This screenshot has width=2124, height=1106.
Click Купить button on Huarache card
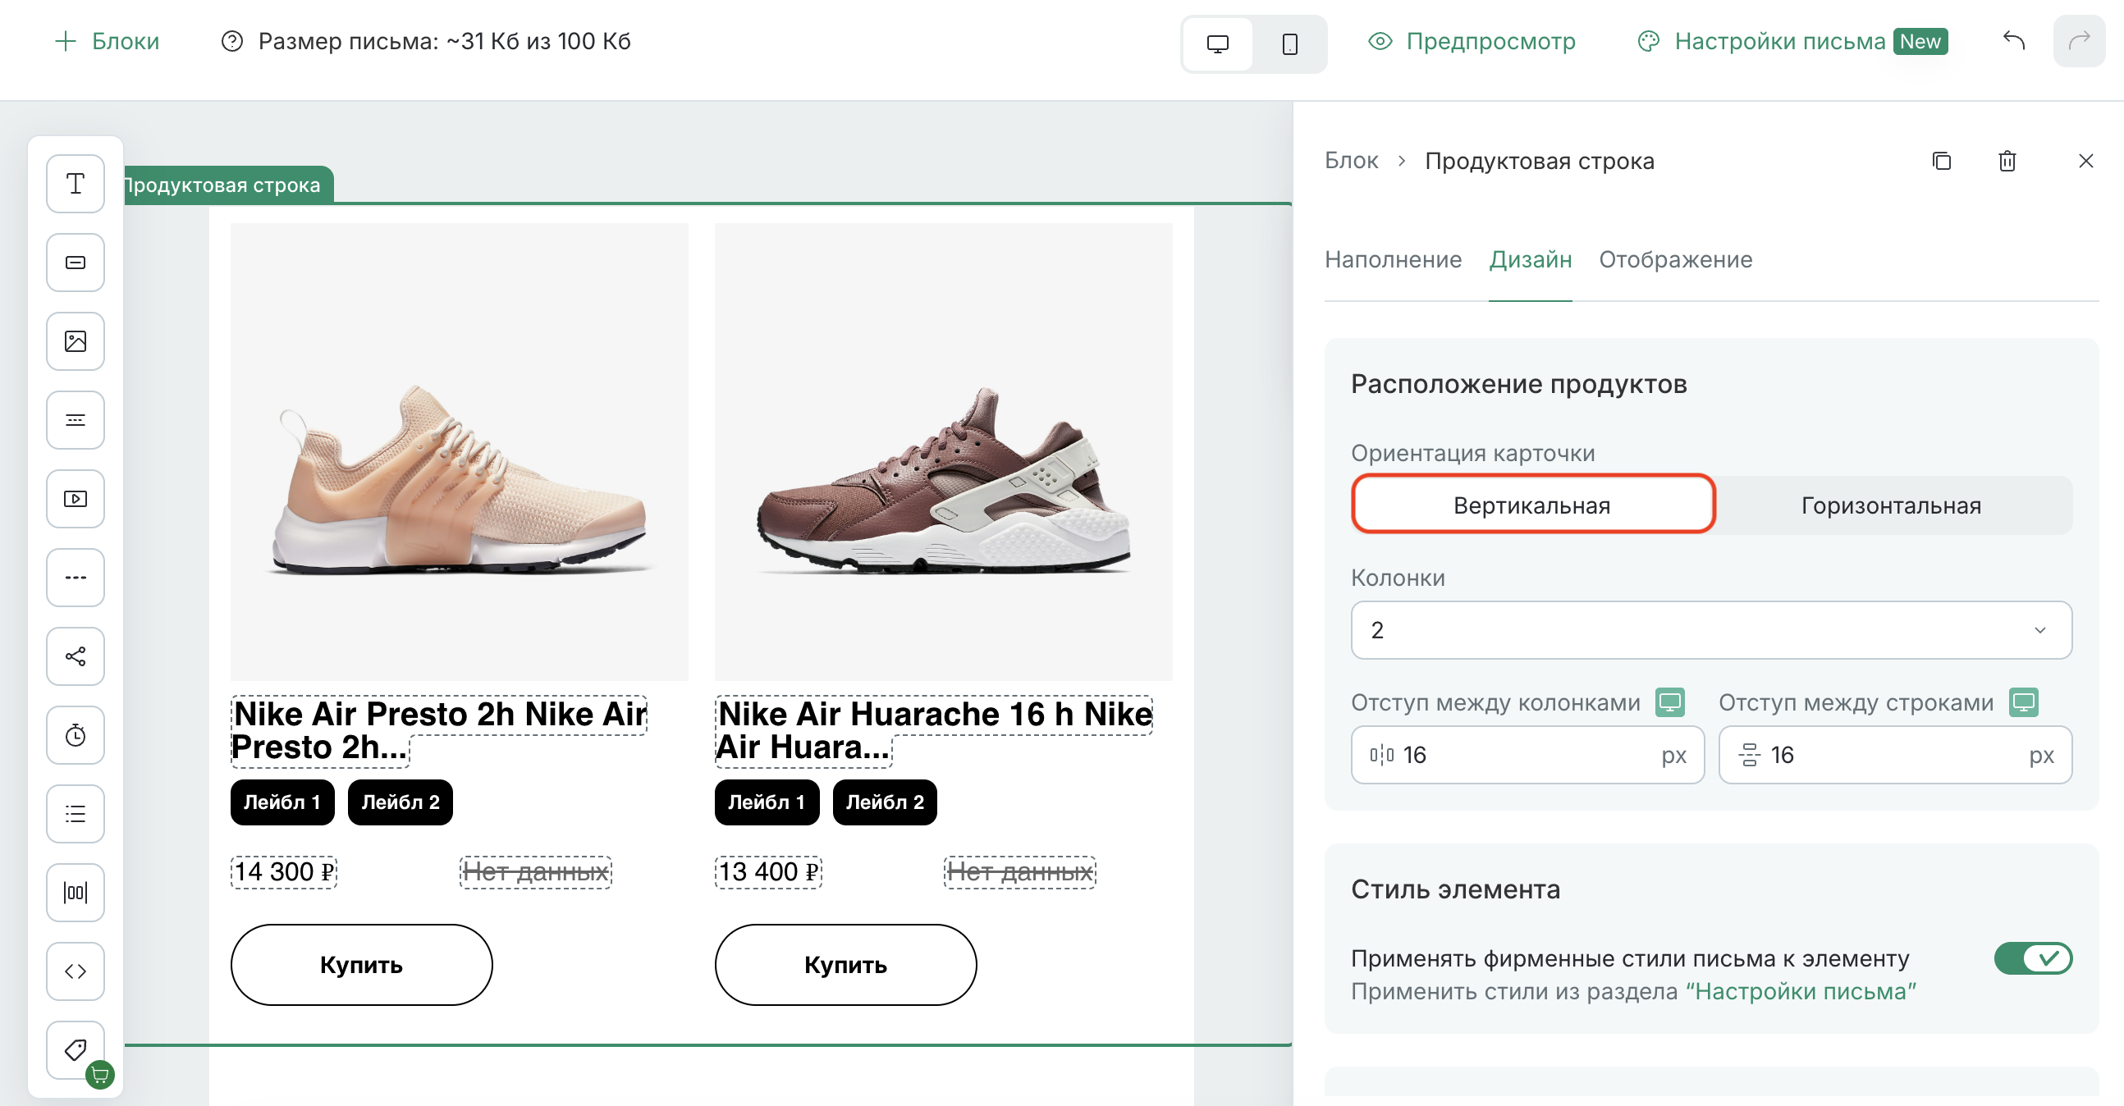pos(846,964)
